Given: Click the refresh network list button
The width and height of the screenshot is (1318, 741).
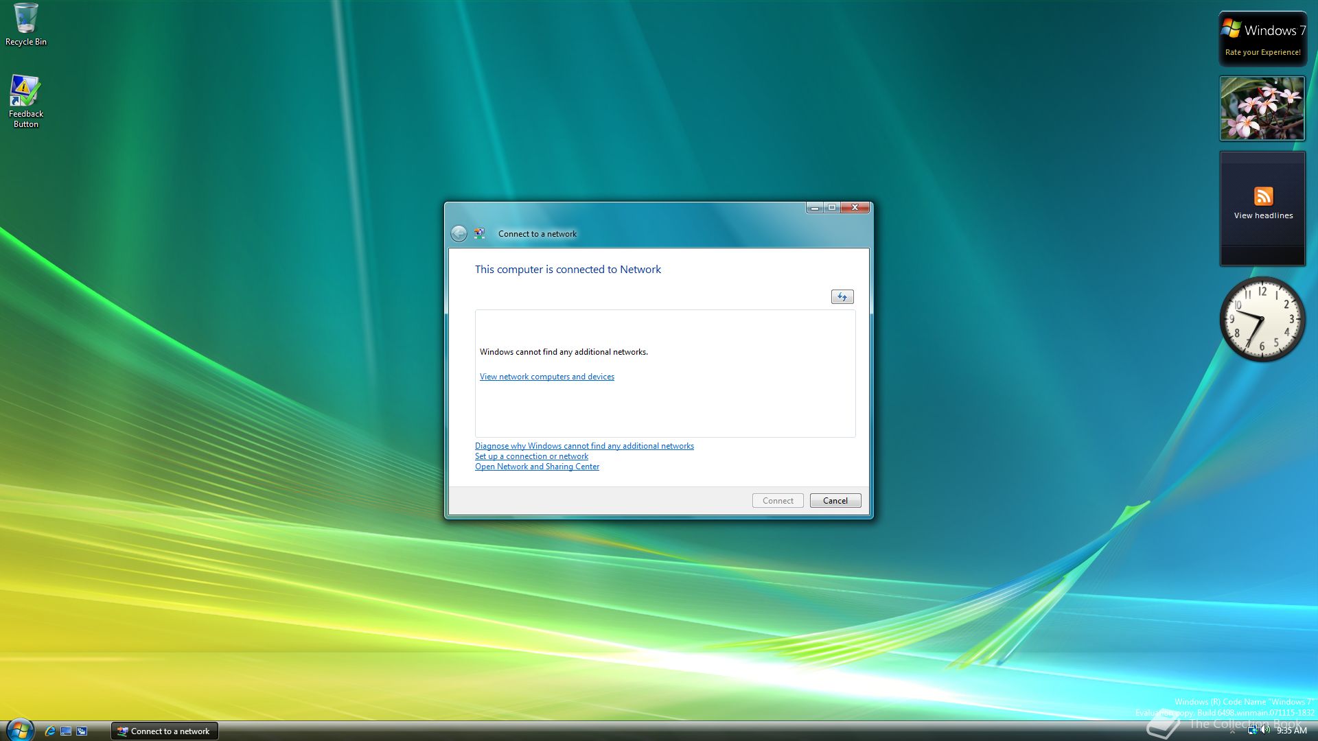Looking at the screenshot, I should (x=842, y=297).
